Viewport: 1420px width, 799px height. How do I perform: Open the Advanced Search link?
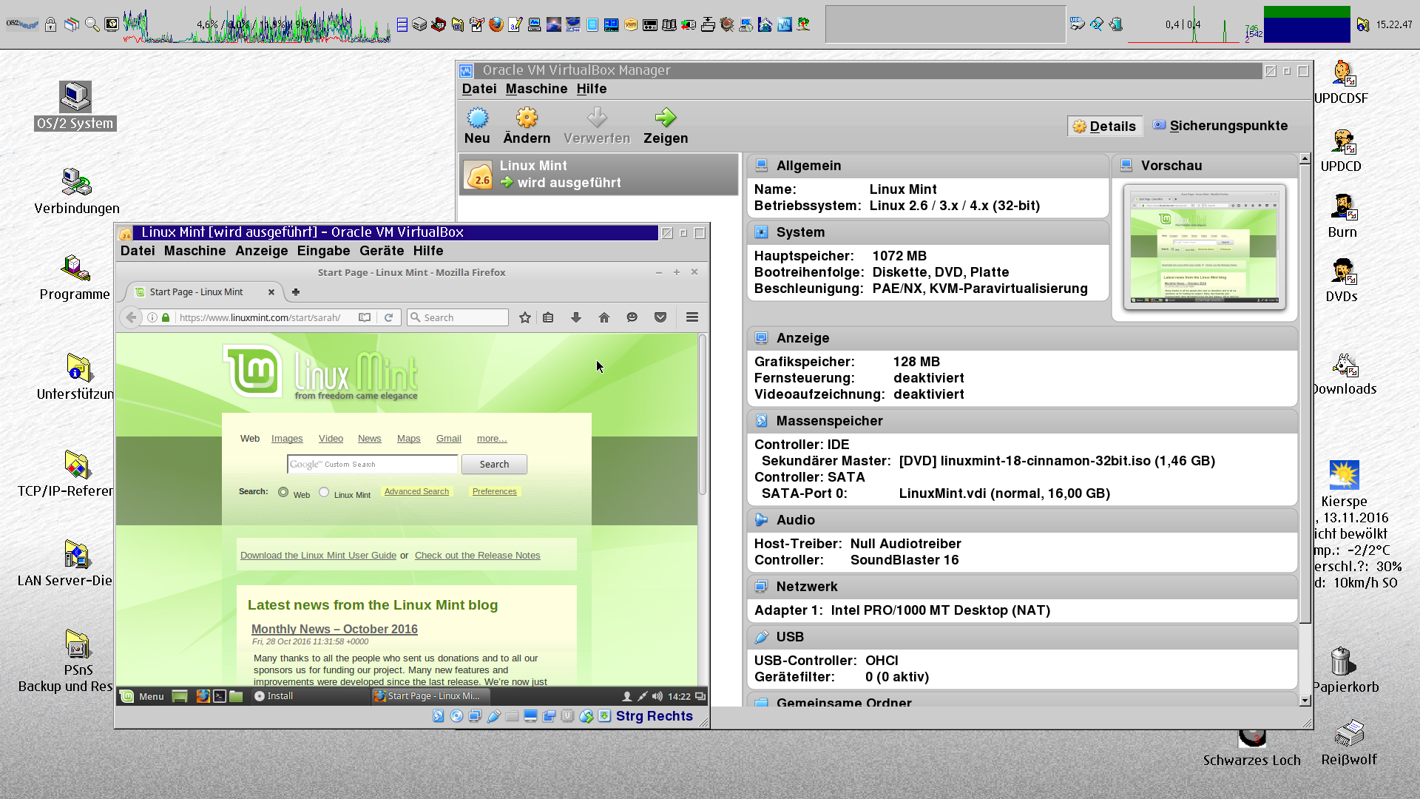point(416,492)
